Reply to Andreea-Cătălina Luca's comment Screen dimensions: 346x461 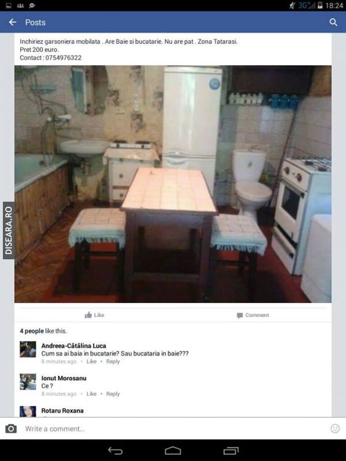[113, 362]
